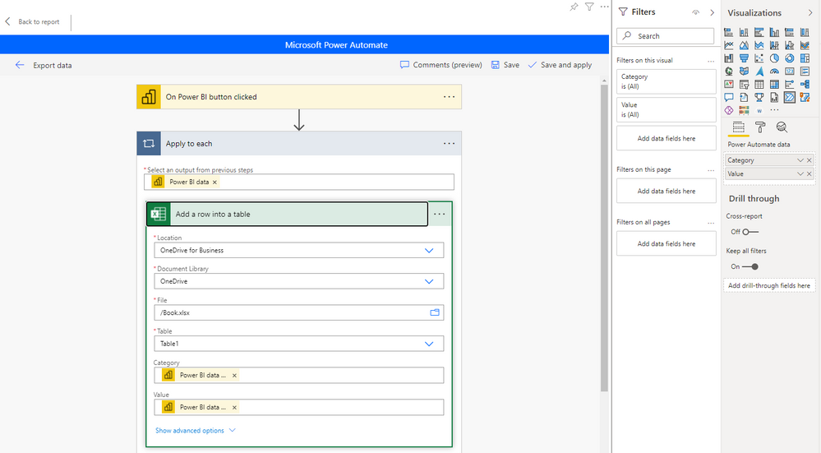Select the Azure map arrow visual
Screen dimensions: 821x453
[759, 72]
